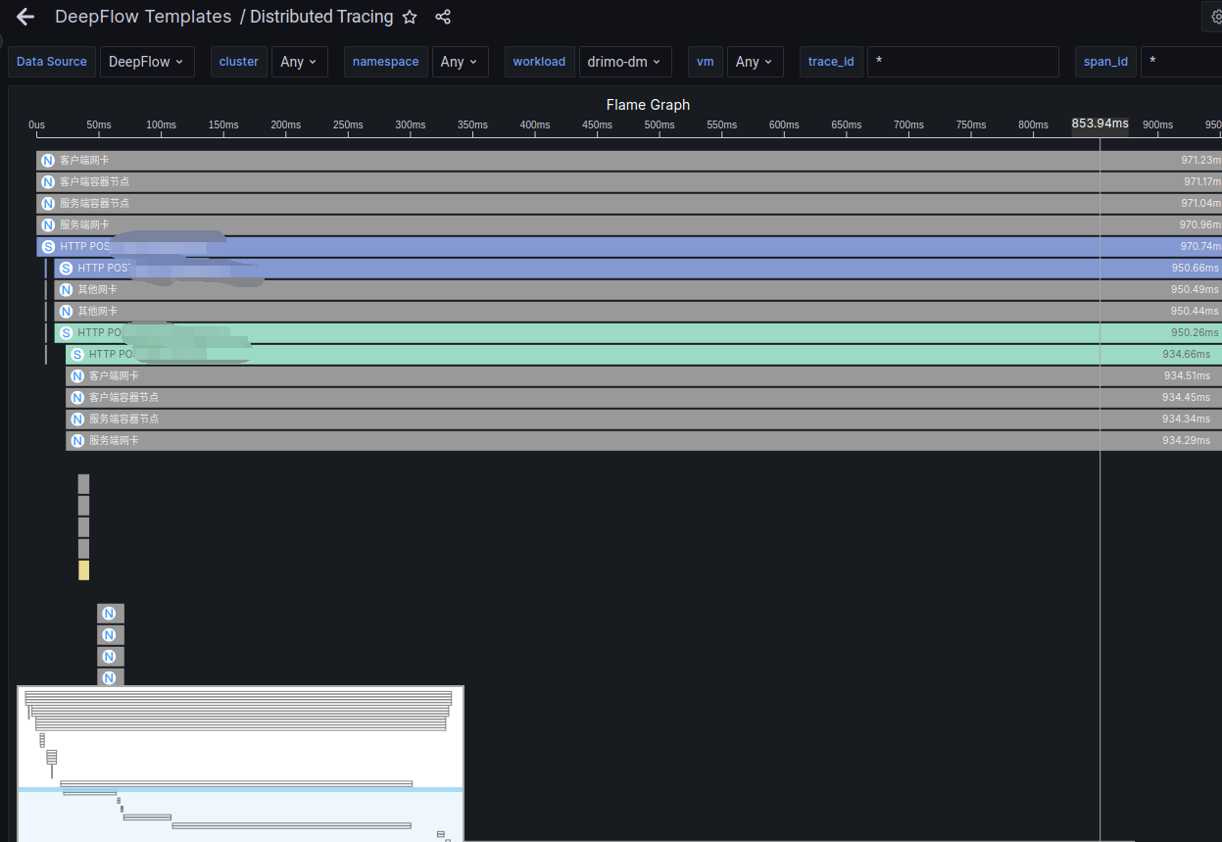This screenshot has height=842, width=1222.
Task: Expand the vm Any dropdown
Action: click(755, 61)
